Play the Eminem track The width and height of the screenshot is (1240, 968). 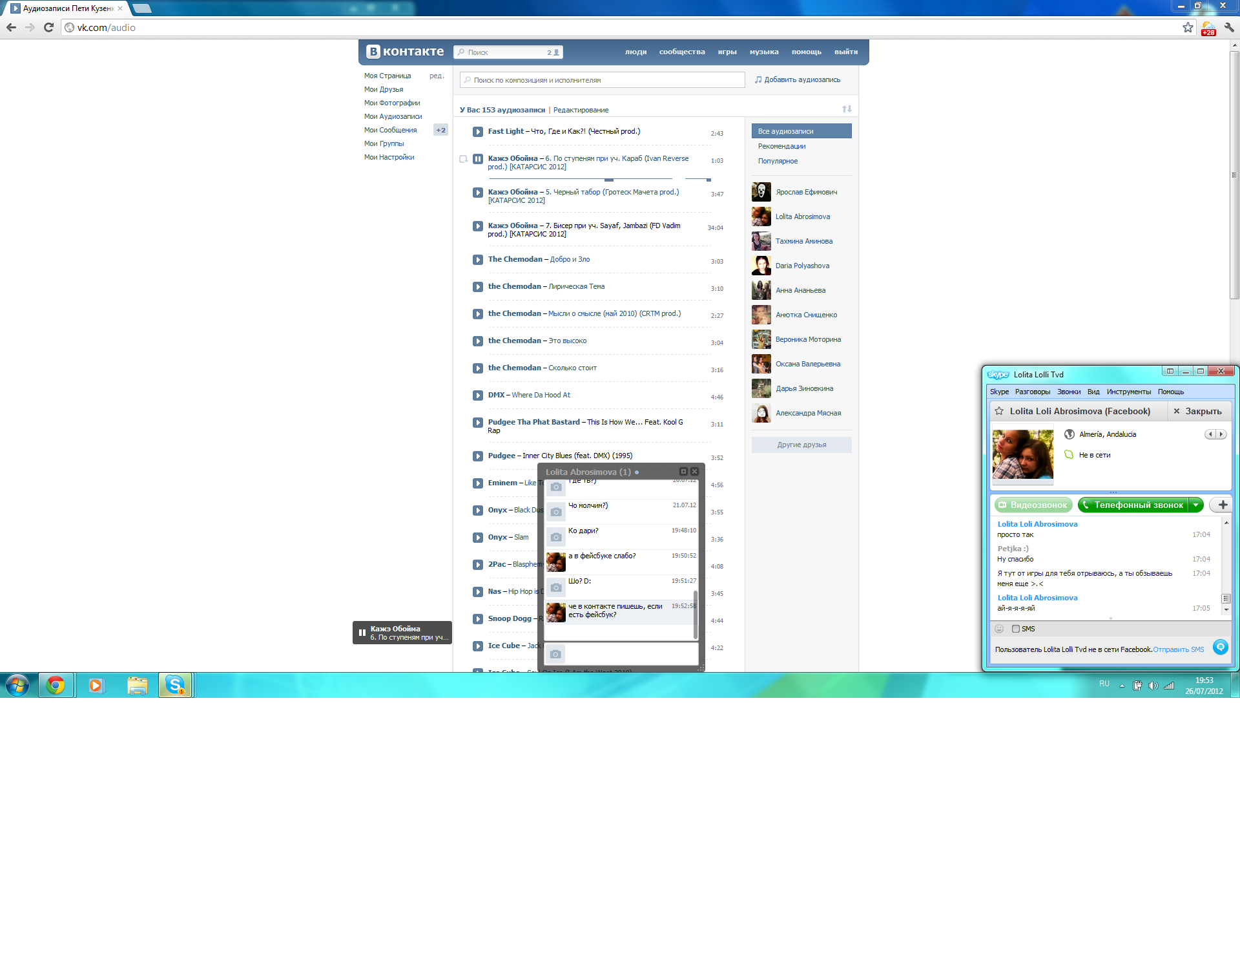click(x=478, y=483)
